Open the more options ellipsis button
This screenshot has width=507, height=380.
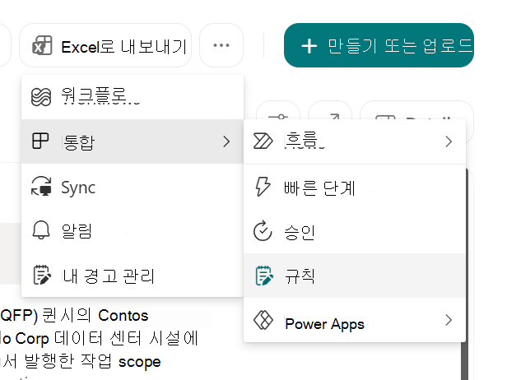pyautogui.click(x=221, y=45)
